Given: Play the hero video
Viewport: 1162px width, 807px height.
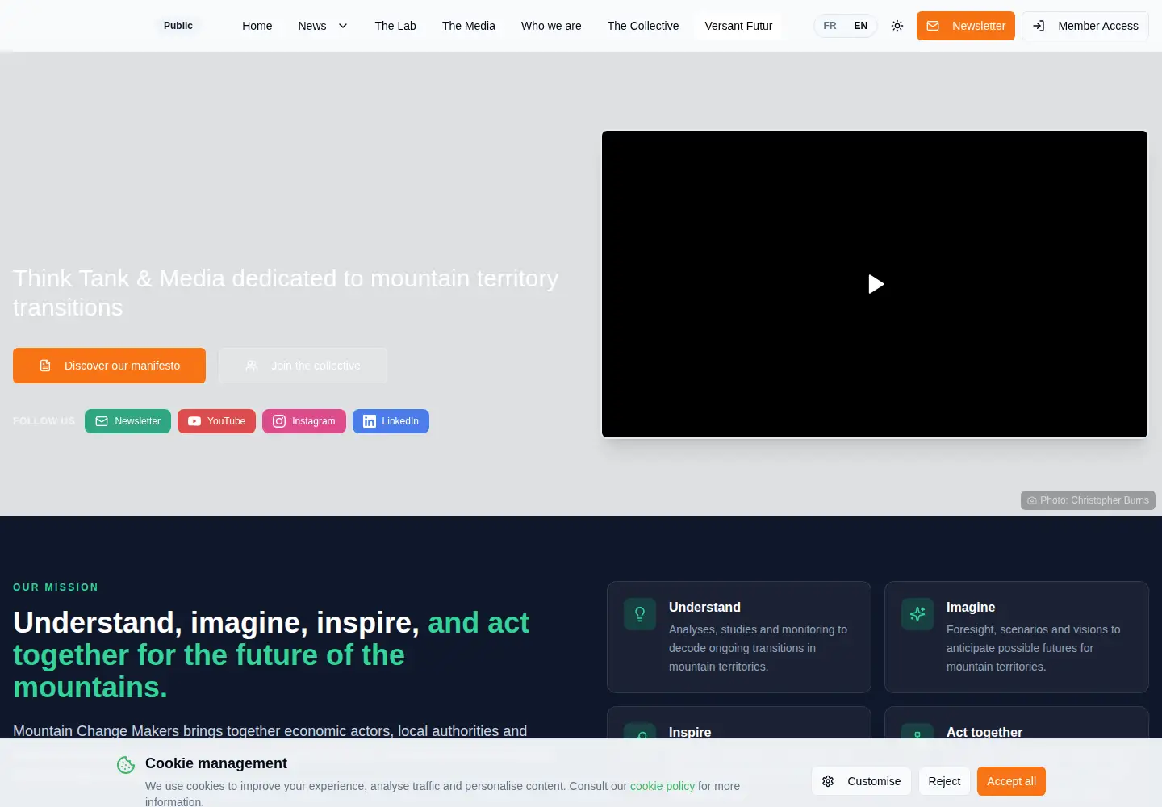Looking at the screenshot, I should (x=876, y=284).
